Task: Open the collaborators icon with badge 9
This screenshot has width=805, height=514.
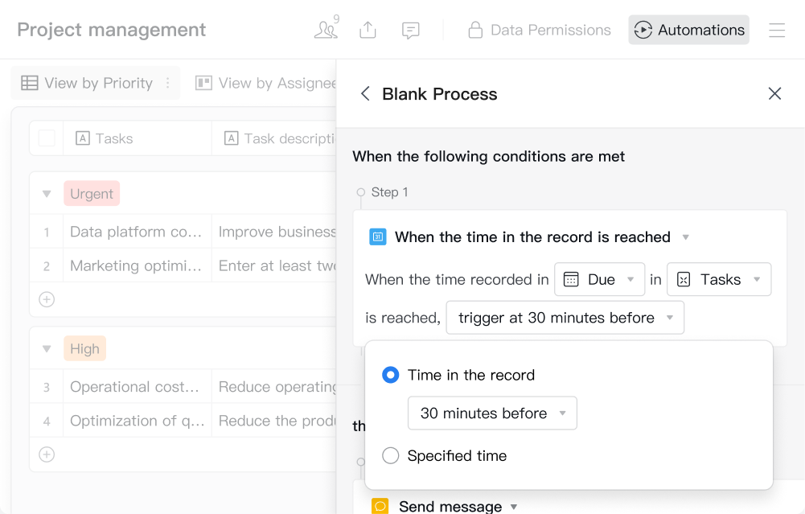Action: click(x=326, y=30)
